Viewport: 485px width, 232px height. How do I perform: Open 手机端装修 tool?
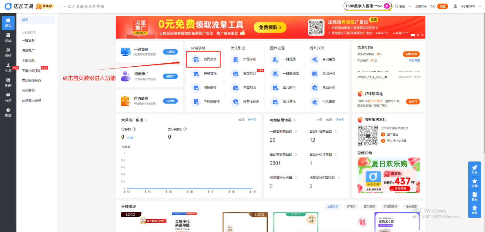click(205, 102)
